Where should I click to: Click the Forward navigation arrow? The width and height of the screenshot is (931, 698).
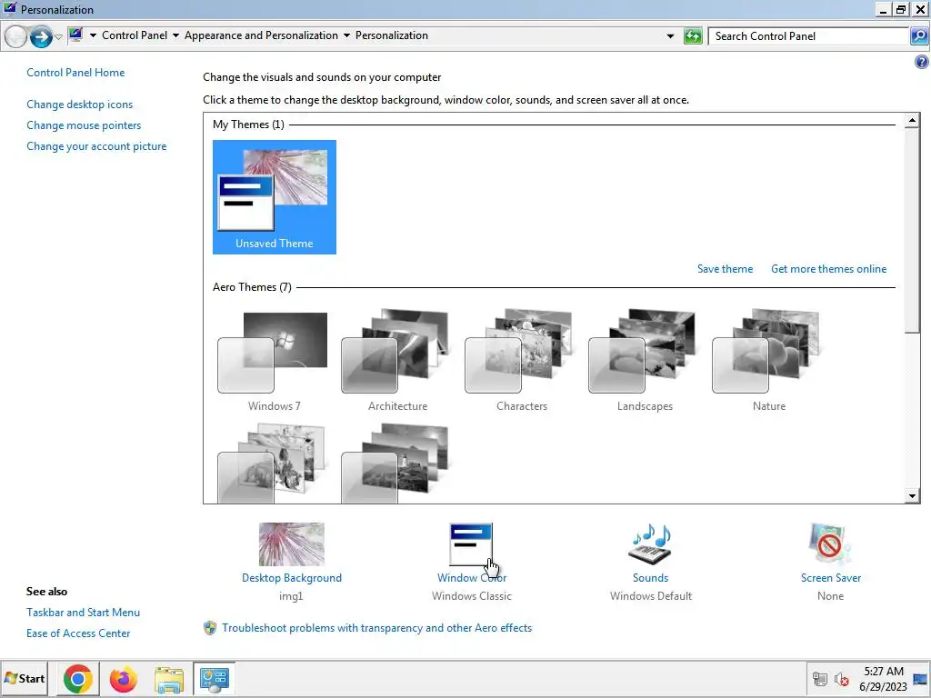click(40, 36)
